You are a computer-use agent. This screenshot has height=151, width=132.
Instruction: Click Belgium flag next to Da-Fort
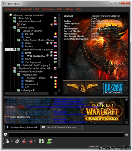55,34
